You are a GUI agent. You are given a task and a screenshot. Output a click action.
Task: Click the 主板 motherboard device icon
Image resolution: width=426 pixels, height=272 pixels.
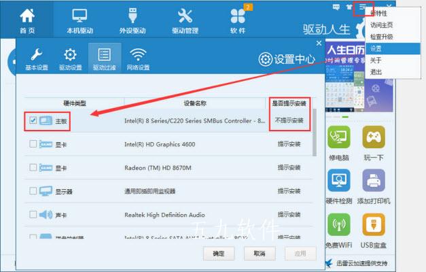point(46,120)
